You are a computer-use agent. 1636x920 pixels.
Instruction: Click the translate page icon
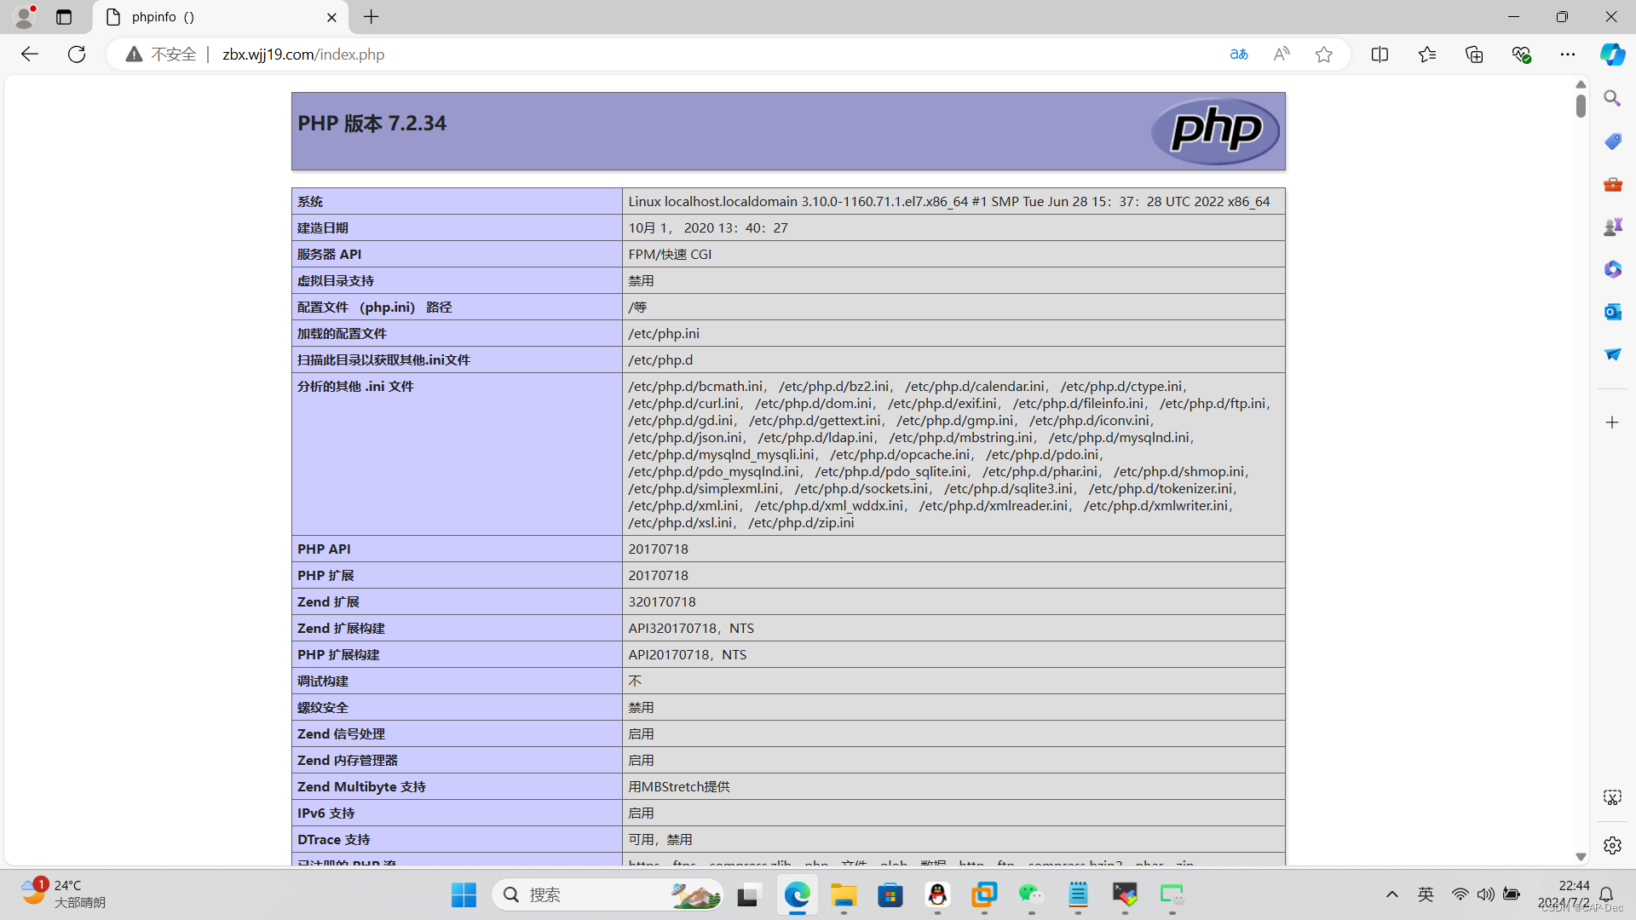[1239, 55]
